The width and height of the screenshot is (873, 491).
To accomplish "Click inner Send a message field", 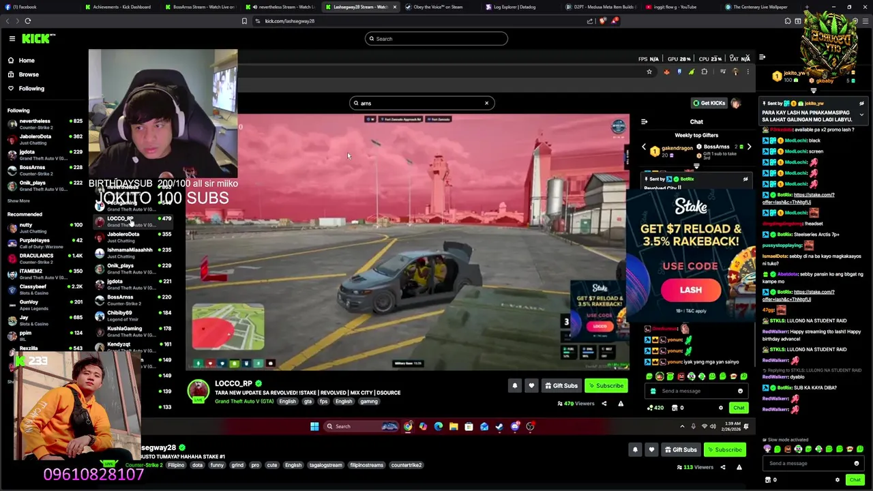I will [x=696, y=391].
